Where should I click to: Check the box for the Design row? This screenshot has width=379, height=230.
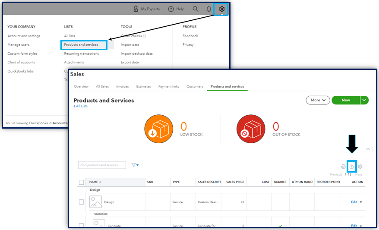pyautogui.click(x=82, y=202)
